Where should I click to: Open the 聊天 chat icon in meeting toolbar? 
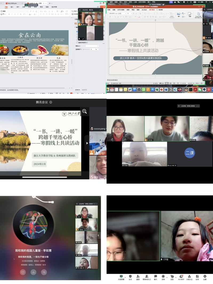[155, 277]
